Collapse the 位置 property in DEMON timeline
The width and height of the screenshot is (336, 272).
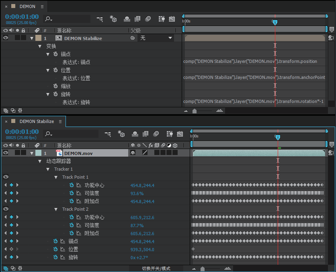pyautogui.click(x=48, y=70)
